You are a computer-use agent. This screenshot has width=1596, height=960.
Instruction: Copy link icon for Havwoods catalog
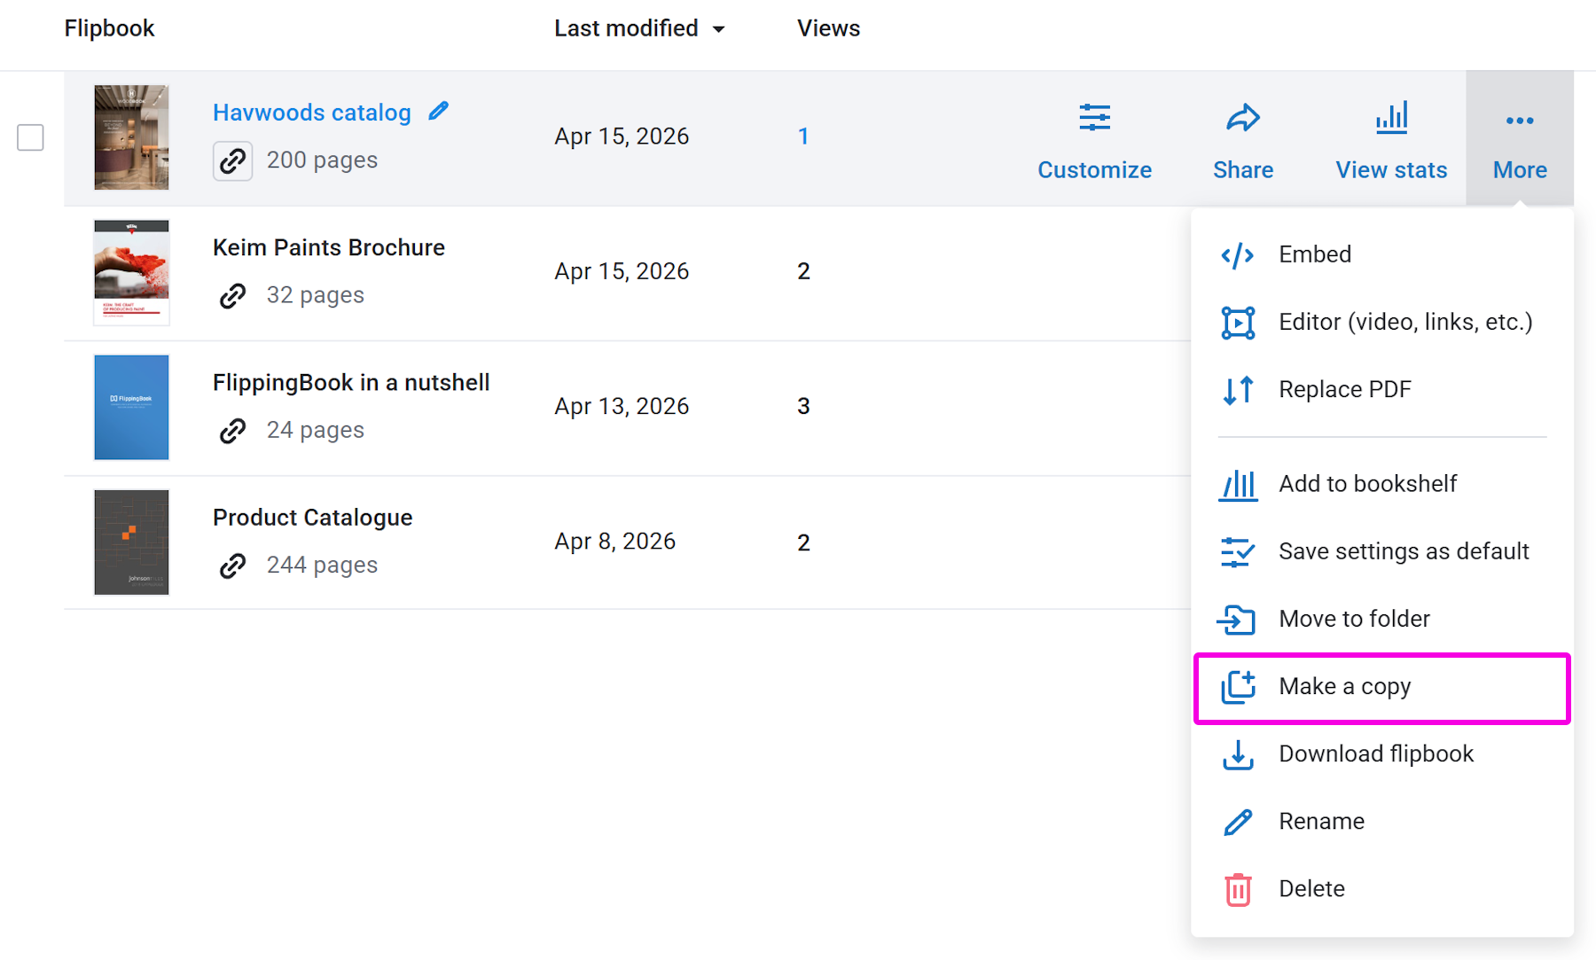coord(232,161)
